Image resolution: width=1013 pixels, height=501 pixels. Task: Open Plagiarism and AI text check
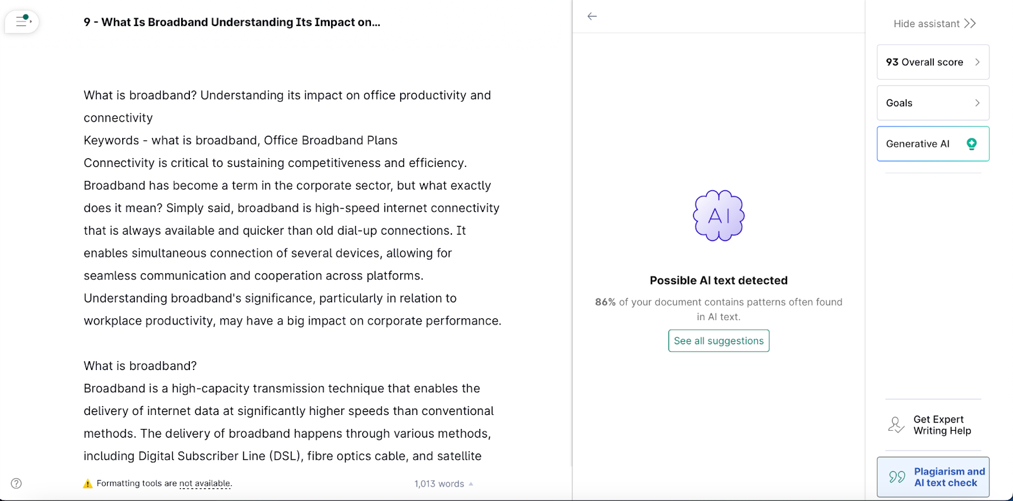tap(933, 477)
